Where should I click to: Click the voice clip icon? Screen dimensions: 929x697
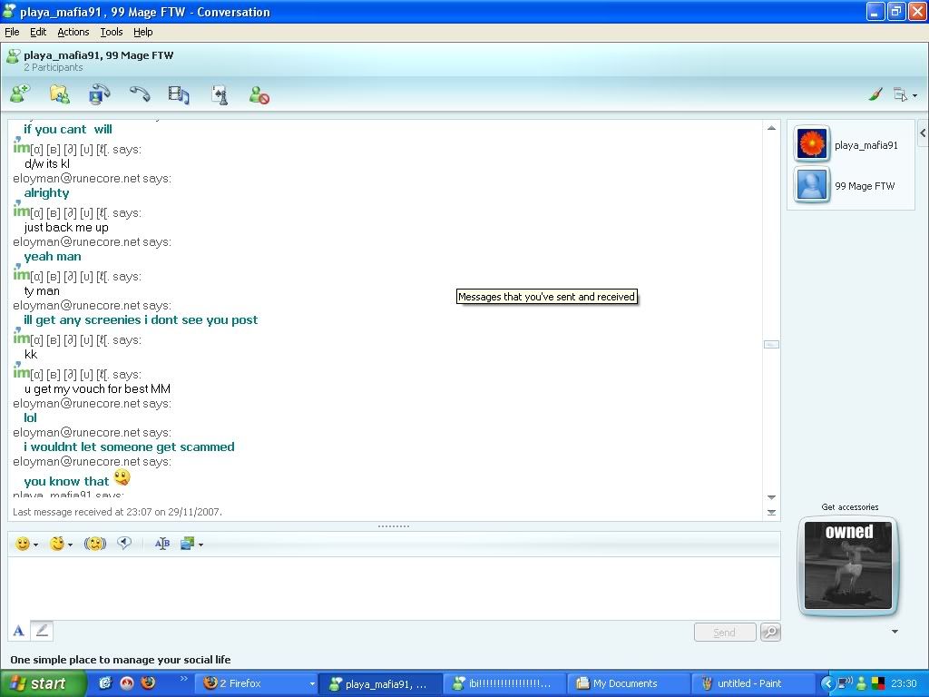[124, 544]
